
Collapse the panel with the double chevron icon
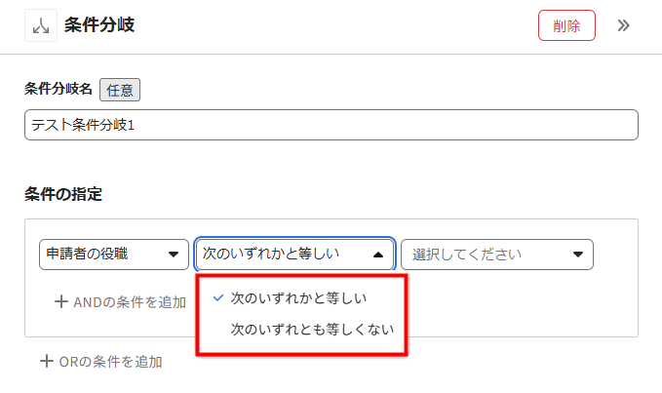(x=623, y=25)
